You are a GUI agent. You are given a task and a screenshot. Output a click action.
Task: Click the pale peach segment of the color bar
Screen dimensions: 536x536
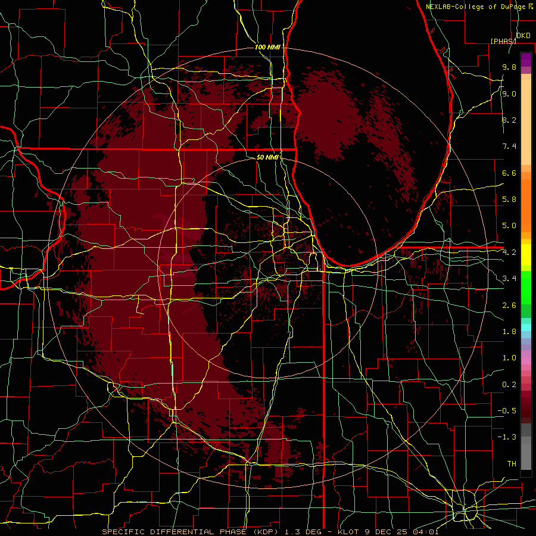(526, 122)
